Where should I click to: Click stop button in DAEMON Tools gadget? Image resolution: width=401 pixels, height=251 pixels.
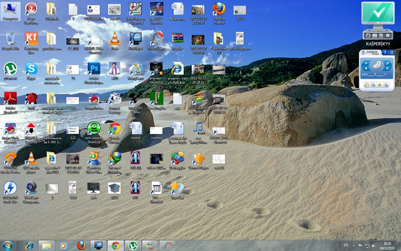(x=366, y=69)
